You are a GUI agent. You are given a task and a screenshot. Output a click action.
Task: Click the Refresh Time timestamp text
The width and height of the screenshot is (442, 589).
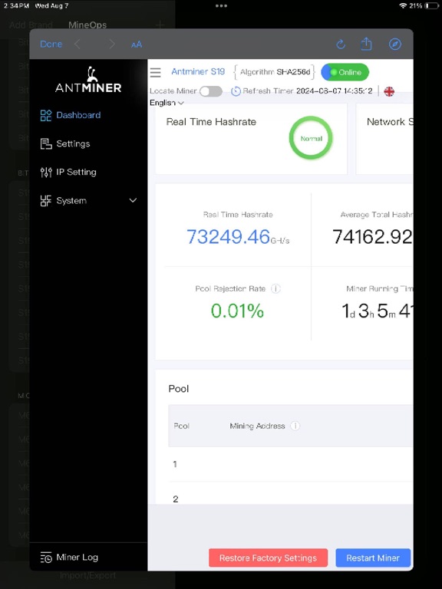334,91
